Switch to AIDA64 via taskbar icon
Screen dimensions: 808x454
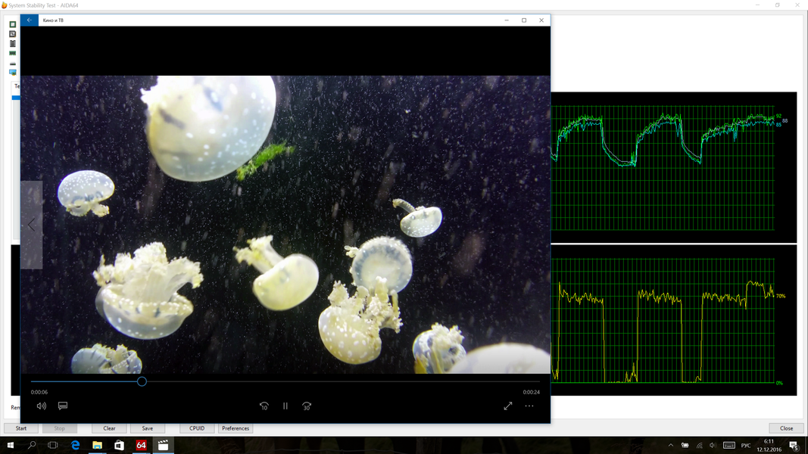click(141, 446)
